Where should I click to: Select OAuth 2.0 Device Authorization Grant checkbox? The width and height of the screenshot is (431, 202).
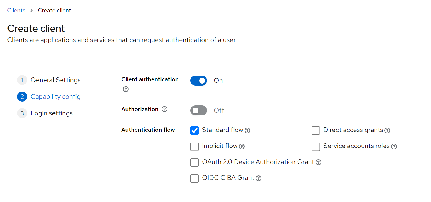pos(195,162)
